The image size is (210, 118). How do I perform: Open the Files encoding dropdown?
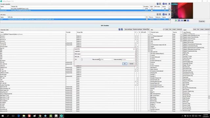[x=106, y=59]
